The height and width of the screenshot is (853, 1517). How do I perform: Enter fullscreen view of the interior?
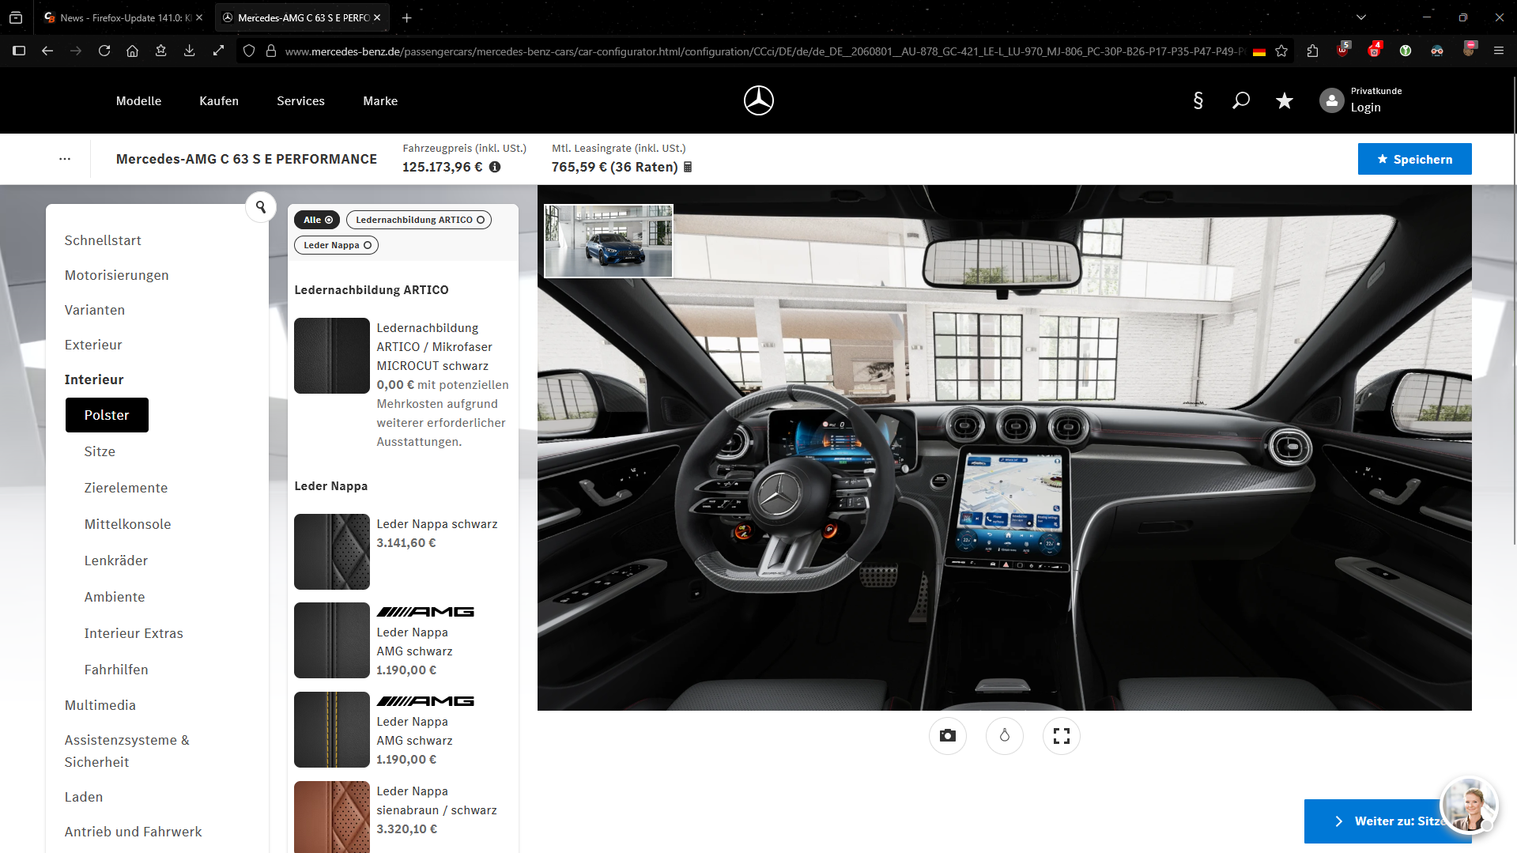point(1061,736)
